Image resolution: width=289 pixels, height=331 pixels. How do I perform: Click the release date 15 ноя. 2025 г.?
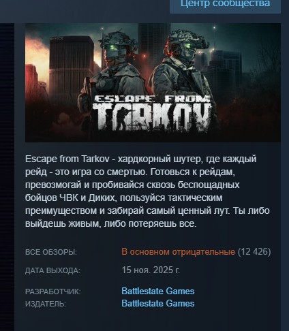click(151, 270)
